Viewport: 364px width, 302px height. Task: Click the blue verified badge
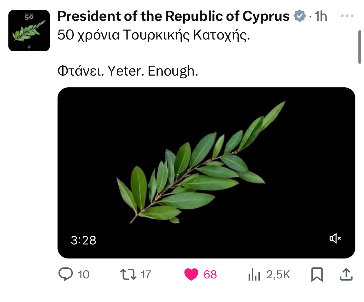pos(299,16)
